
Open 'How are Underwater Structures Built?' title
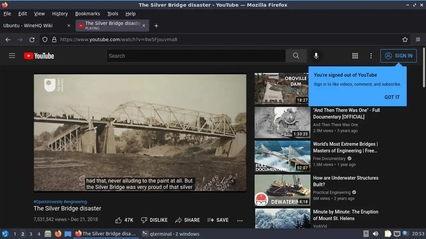tap(346, 181)
